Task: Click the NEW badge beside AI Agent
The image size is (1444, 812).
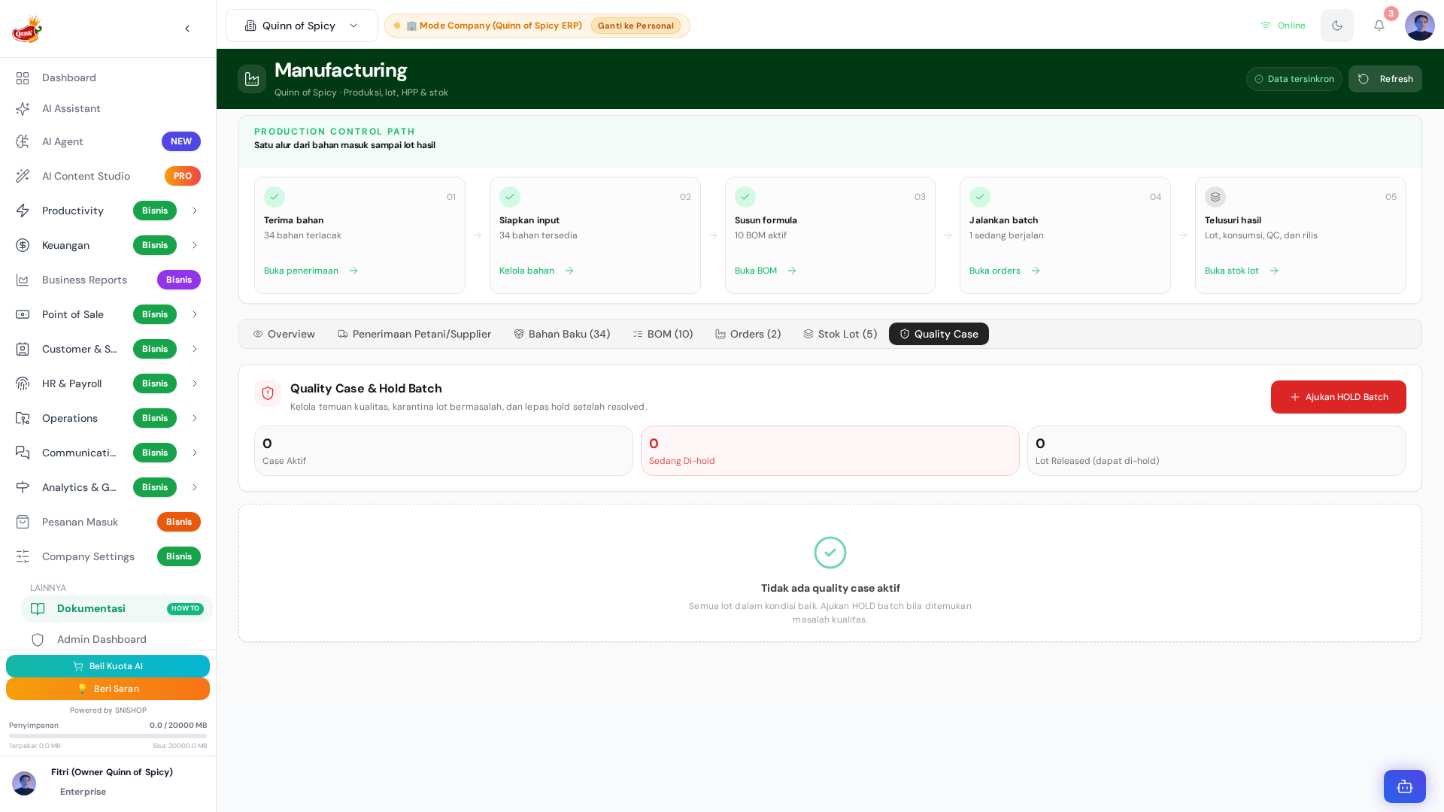Action: click(181, 141)
